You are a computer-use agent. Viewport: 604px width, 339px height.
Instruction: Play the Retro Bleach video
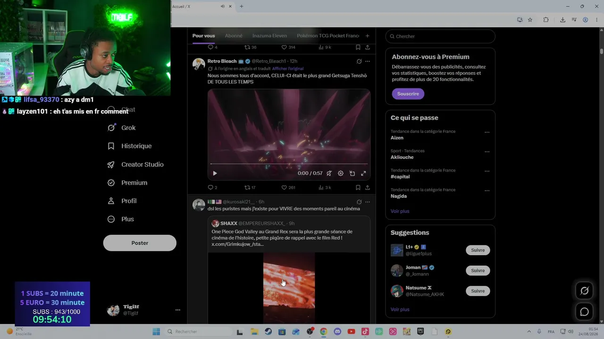(x=215, y=173)
